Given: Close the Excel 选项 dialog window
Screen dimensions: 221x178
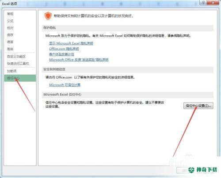Looking at the screenshot, I should (x=213, y=2).
